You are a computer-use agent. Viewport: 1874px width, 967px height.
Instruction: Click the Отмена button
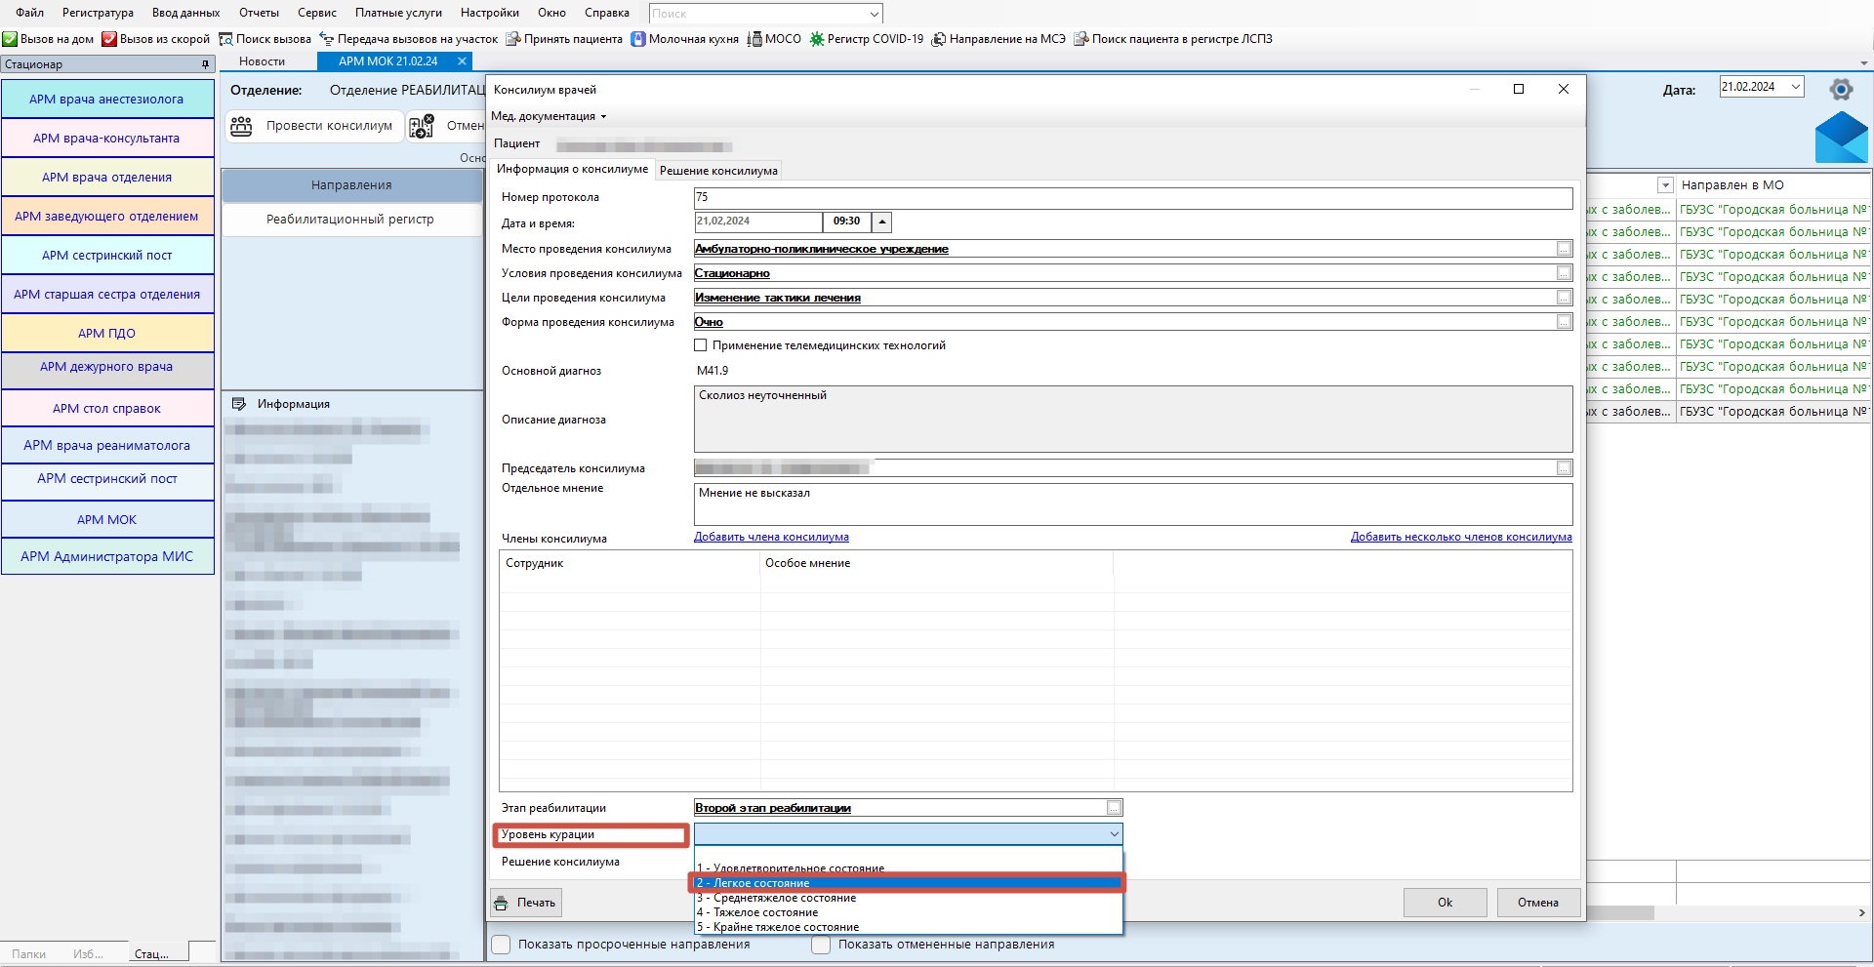[x=1537, y=903]
